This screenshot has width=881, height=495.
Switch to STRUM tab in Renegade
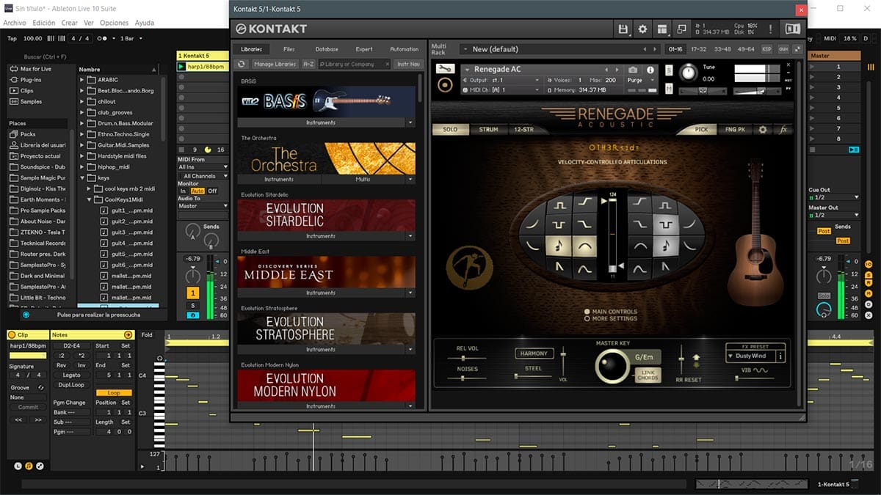pyautogui.click(x=488, y=129)
